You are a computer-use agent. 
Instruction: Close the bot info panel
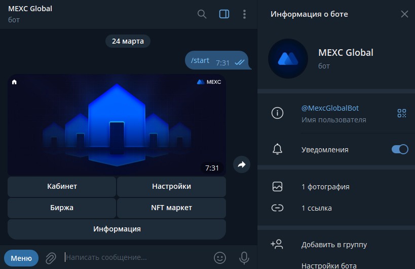[404, 14]
